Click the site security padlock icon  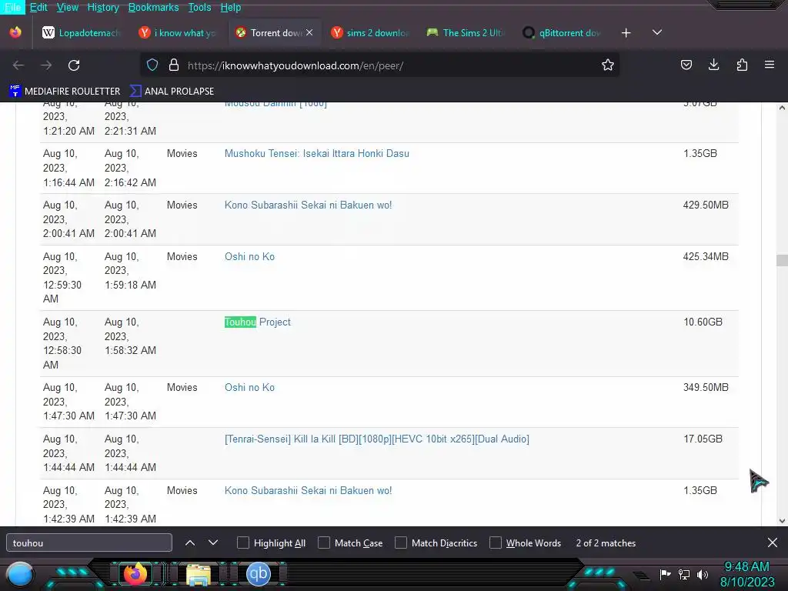pos(174,65)
